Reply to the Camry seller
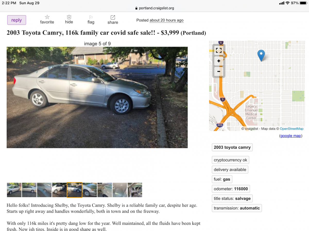 click(16, 20)
